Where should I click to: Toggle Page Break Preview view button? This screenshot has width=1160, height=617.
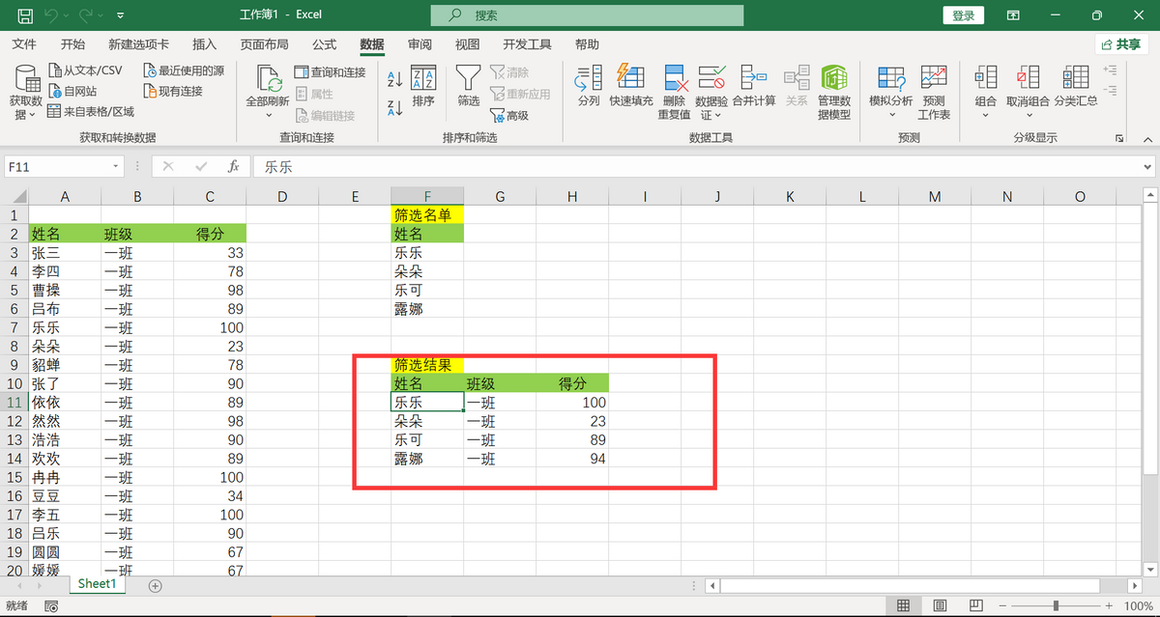pos(977,605)
